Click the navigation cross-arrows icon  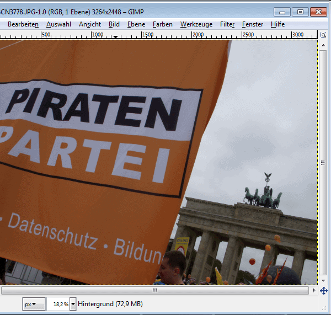(x=324, y=291)
